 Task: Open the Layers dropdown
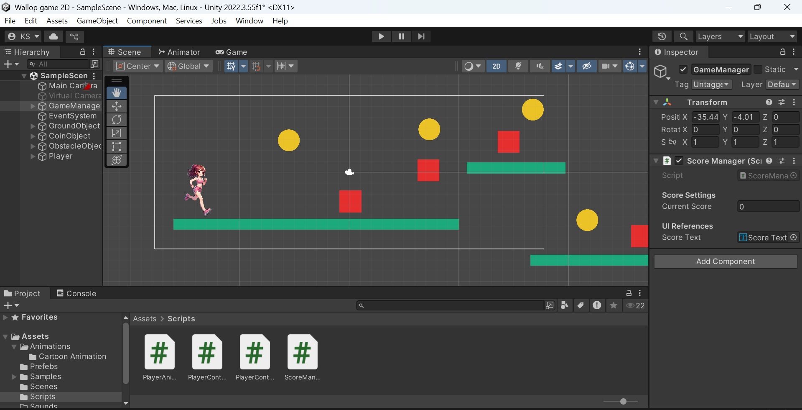(720, 36)
